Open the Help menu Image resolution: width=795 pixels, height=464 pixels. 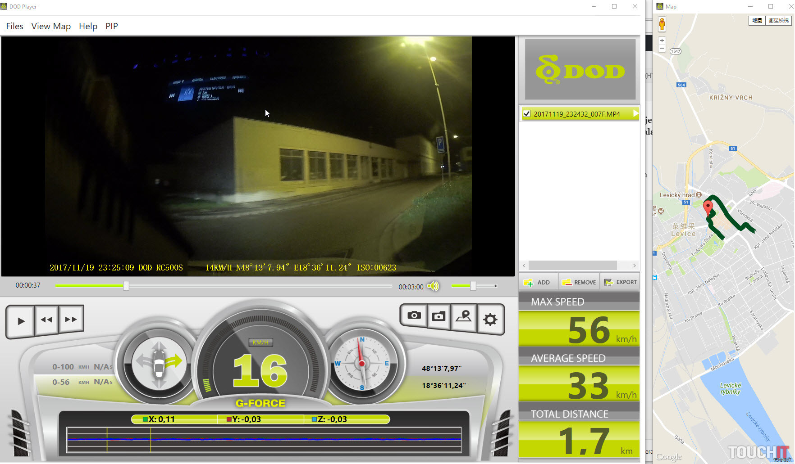(x=88, y=26)
